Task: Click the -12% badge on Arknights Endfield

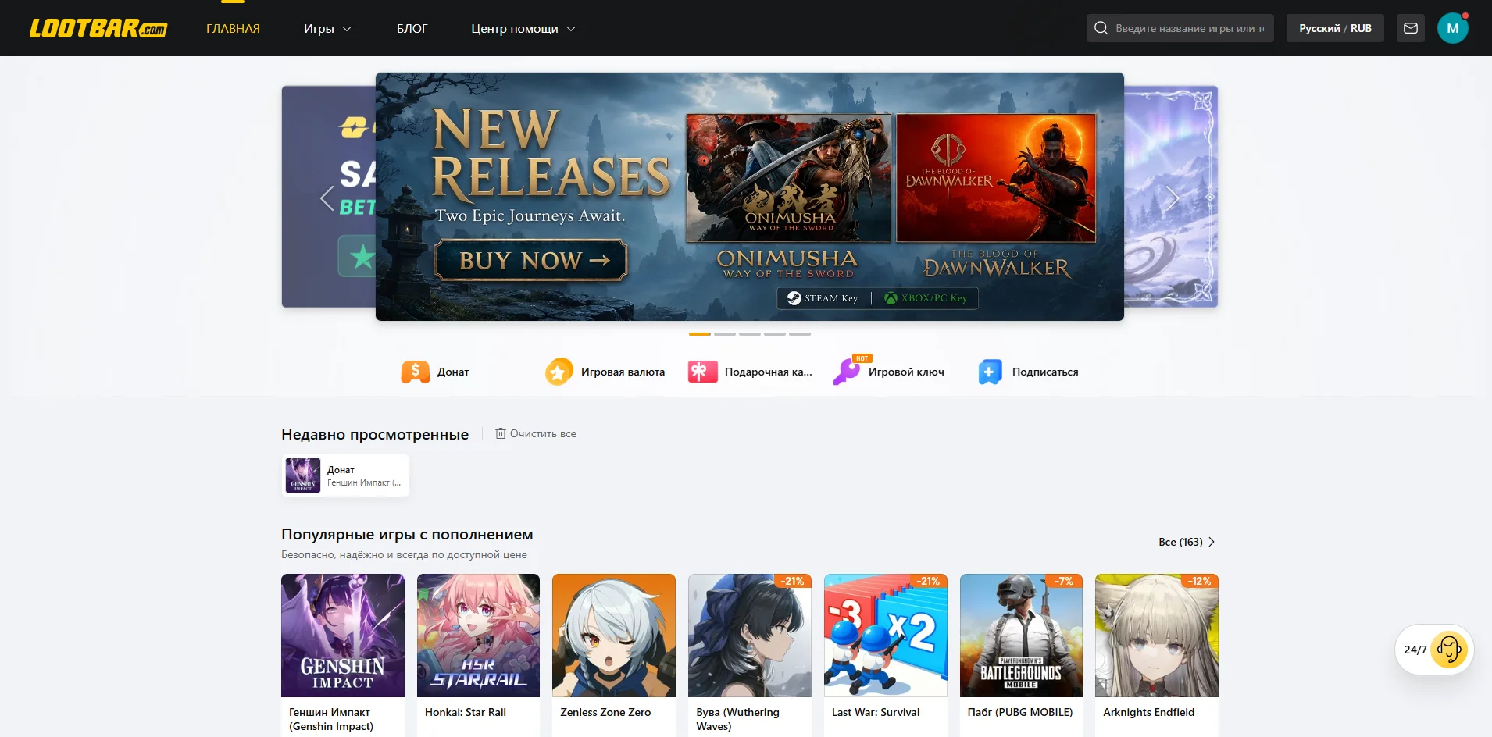Action: coord(1200,581)
